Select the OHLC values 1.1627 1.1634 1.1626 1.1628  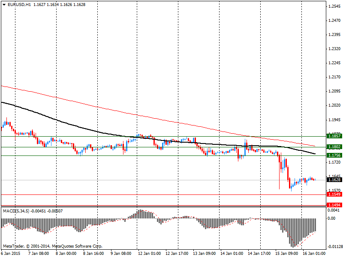59,5
